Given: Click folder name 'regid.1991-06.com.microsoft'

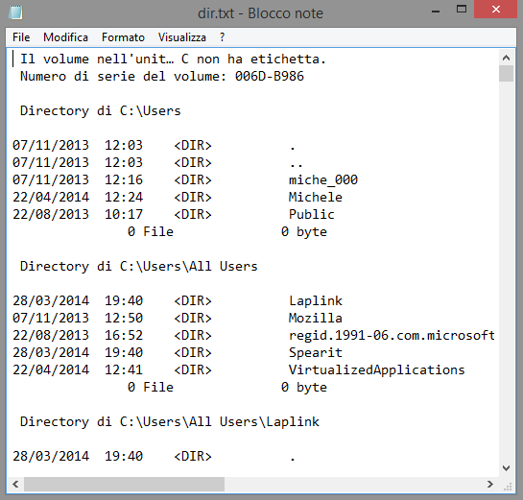Looking at the screenshot, I should point(392,336).
